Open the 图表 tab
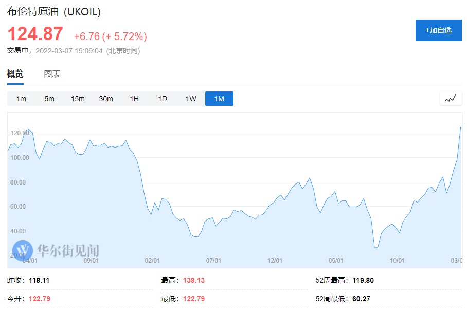467x312 pixels. coord(52,74)
